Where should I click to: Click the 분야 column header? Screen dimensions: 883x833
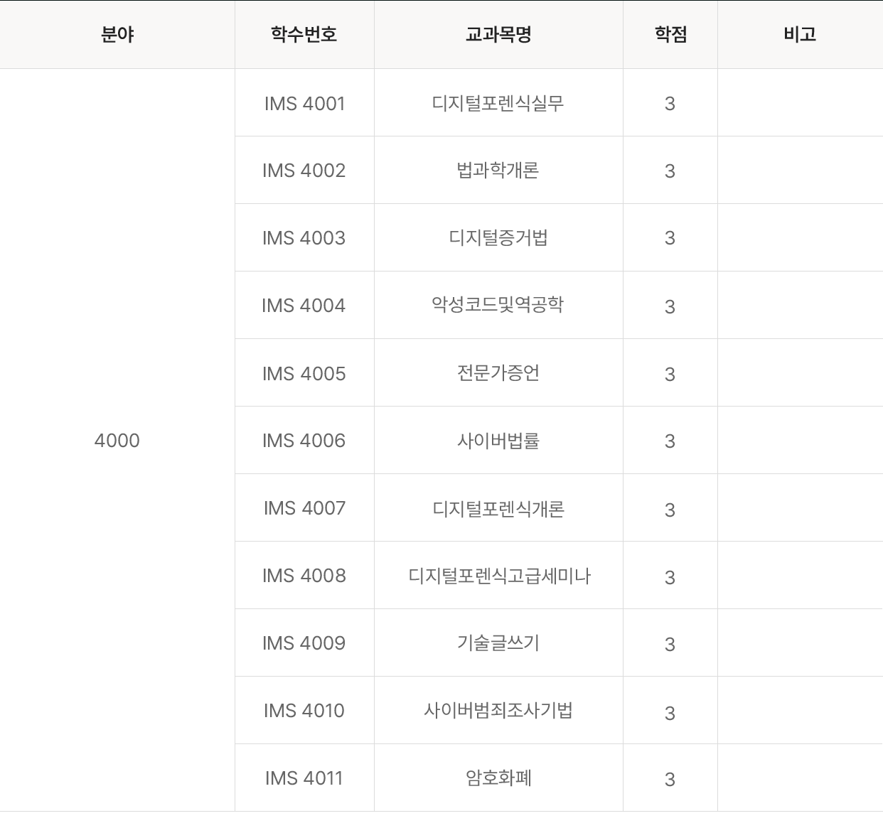[117, 35]
